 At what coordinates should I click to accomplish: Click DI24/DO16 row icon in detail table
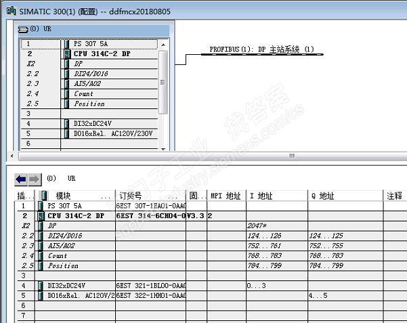point(41,236)
